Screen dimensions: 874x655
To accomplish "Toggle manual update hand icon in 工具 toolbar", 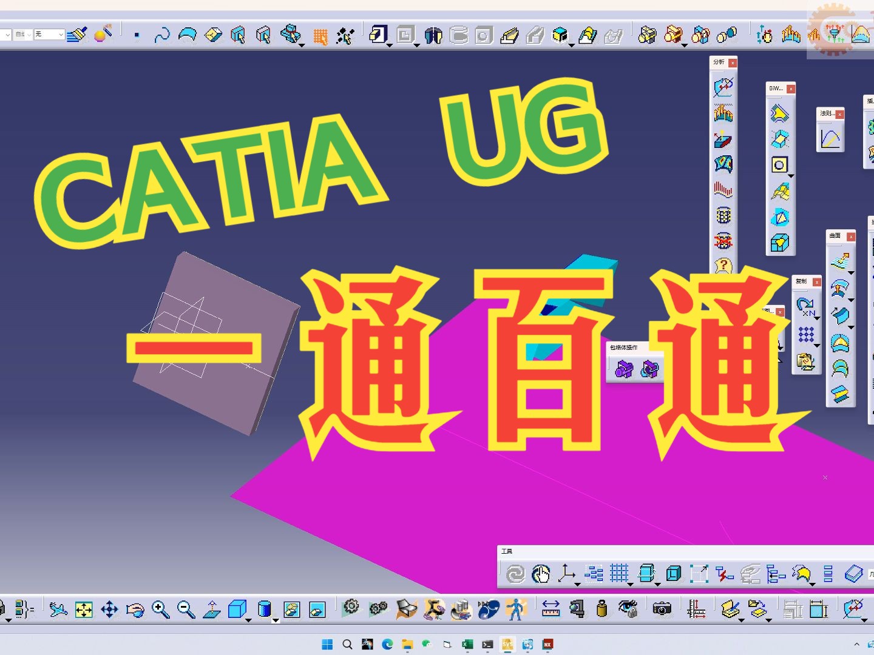I will click(x=540, y=573).
